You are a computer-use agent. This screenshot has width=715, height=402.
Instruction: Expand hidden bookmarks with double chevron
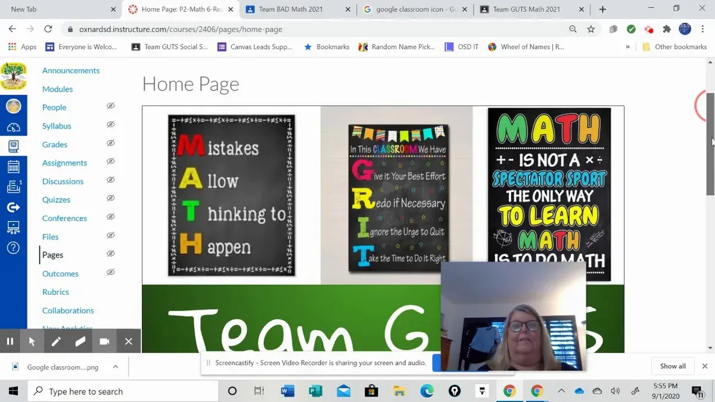tap(627, 46)
